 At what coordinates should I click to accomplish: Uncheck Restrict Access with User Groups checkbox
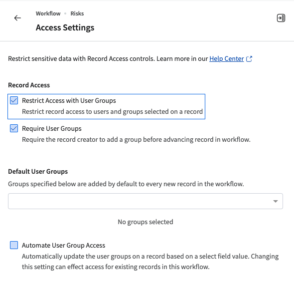click(14, 100)
